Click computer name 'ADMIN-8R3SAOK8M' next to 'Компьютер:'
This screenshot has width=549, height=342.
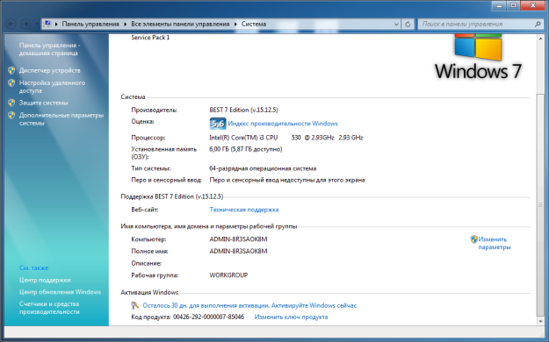point(238,239)
